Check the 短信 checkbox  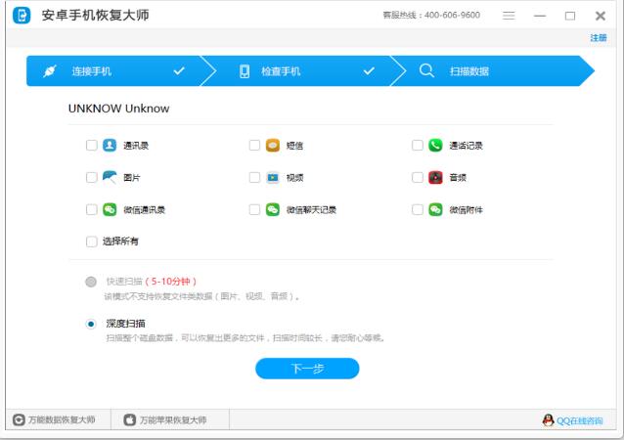tap(254, 146)
